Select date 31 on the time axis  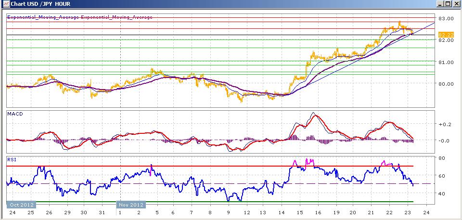[x=102, y=212]
